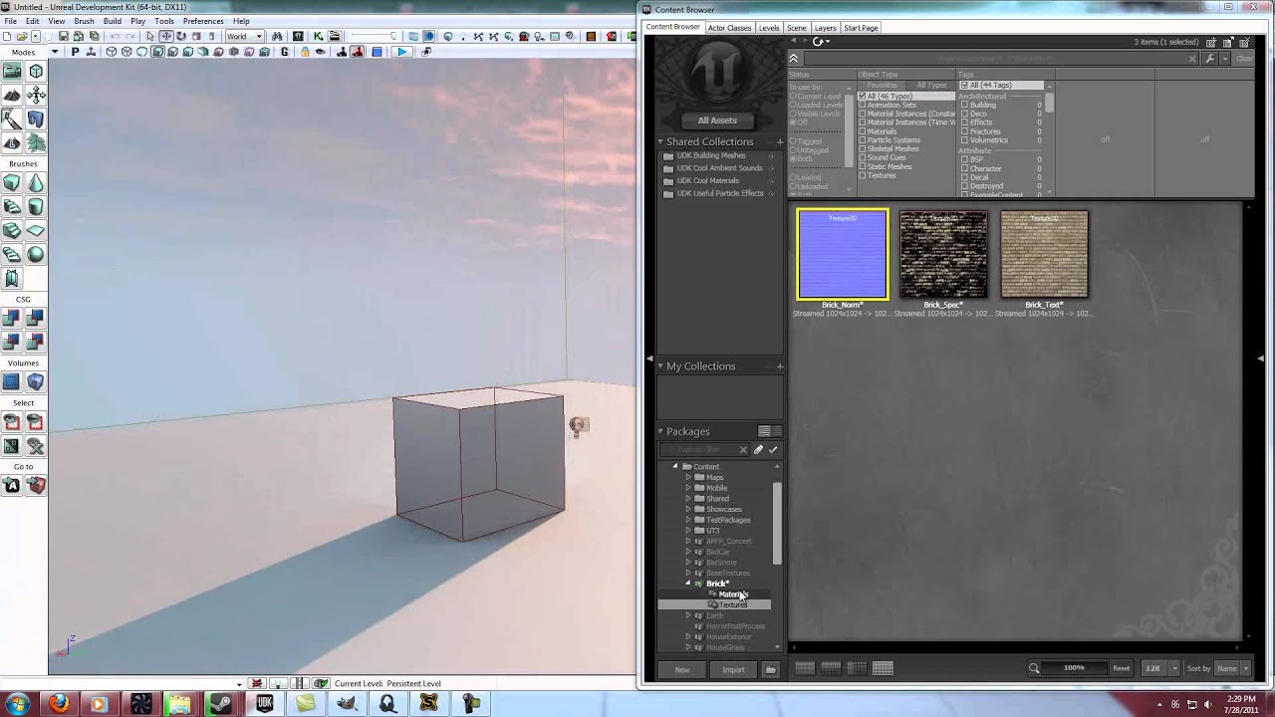
Task: Open the World coordinate system dropdown
Action: coord(245,36)
